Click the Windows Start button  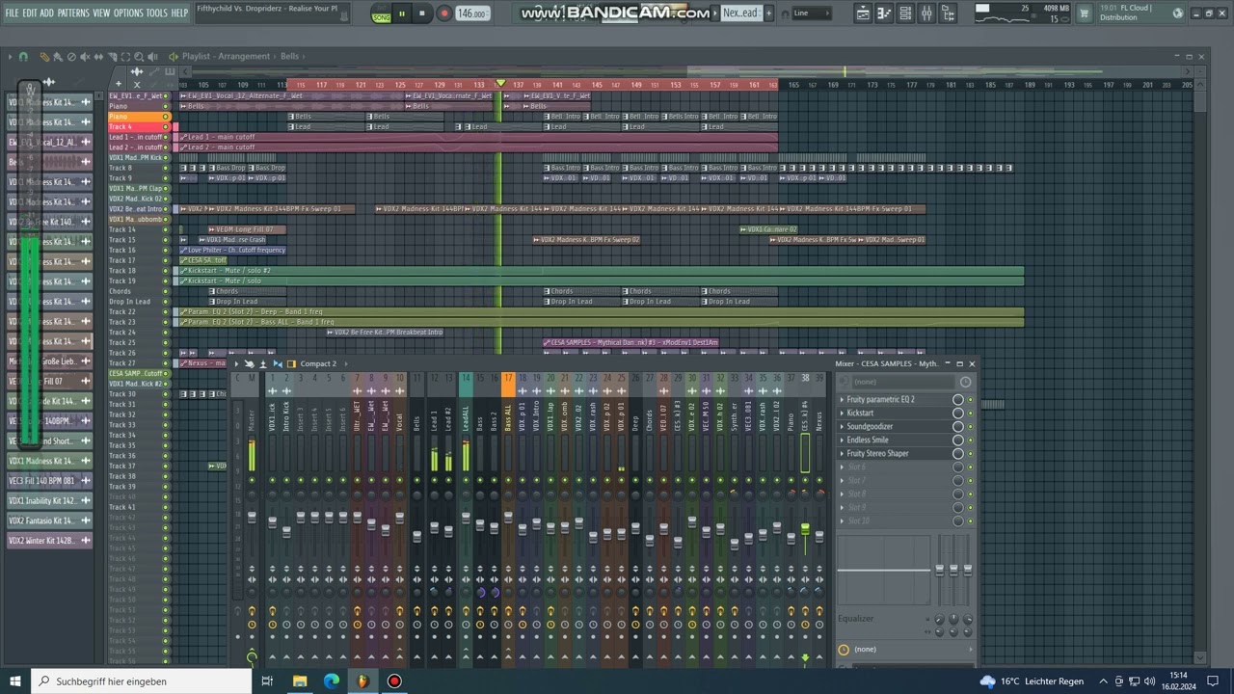(15, 681)
